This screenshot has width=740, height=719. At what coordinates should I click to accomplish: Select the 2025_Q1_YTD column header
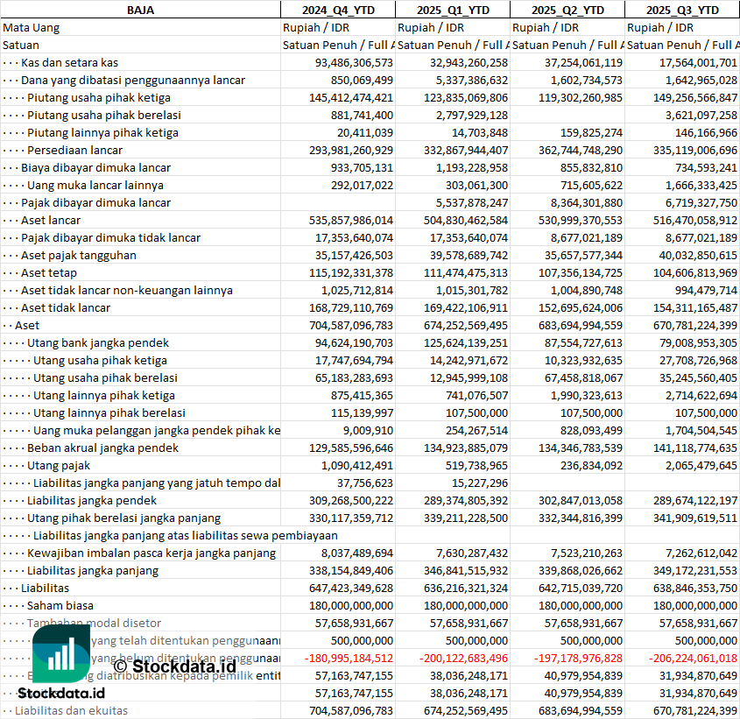click(x=452, y=10)
